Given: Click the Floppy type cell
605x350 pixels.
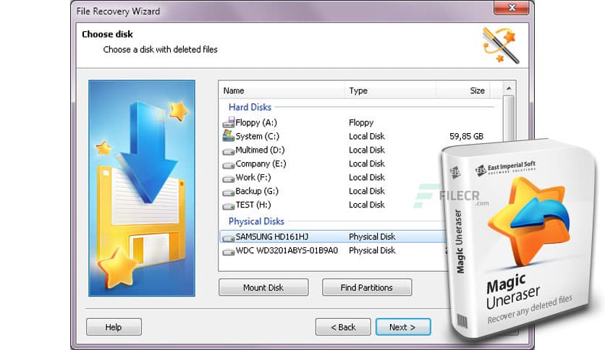Looking at the screenshot, I should (x=361, y=123).
